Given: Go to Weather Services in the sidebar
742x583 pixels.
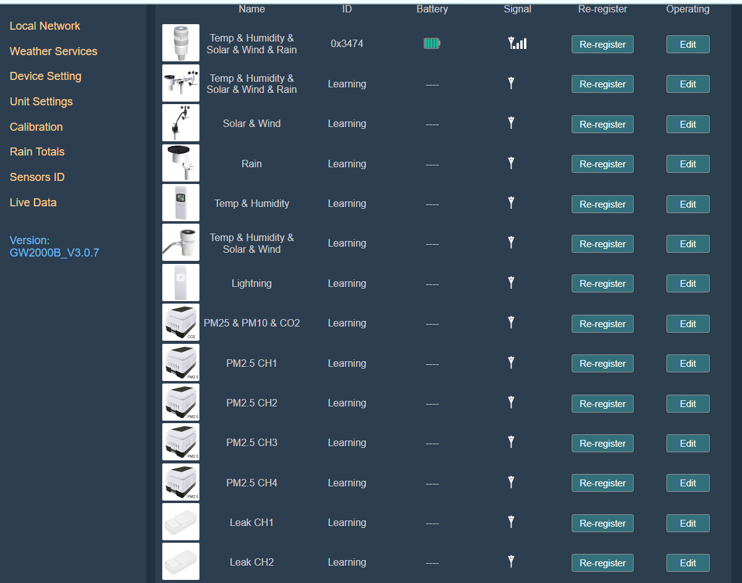Looking at the screenshot, I should coord(54,51).
